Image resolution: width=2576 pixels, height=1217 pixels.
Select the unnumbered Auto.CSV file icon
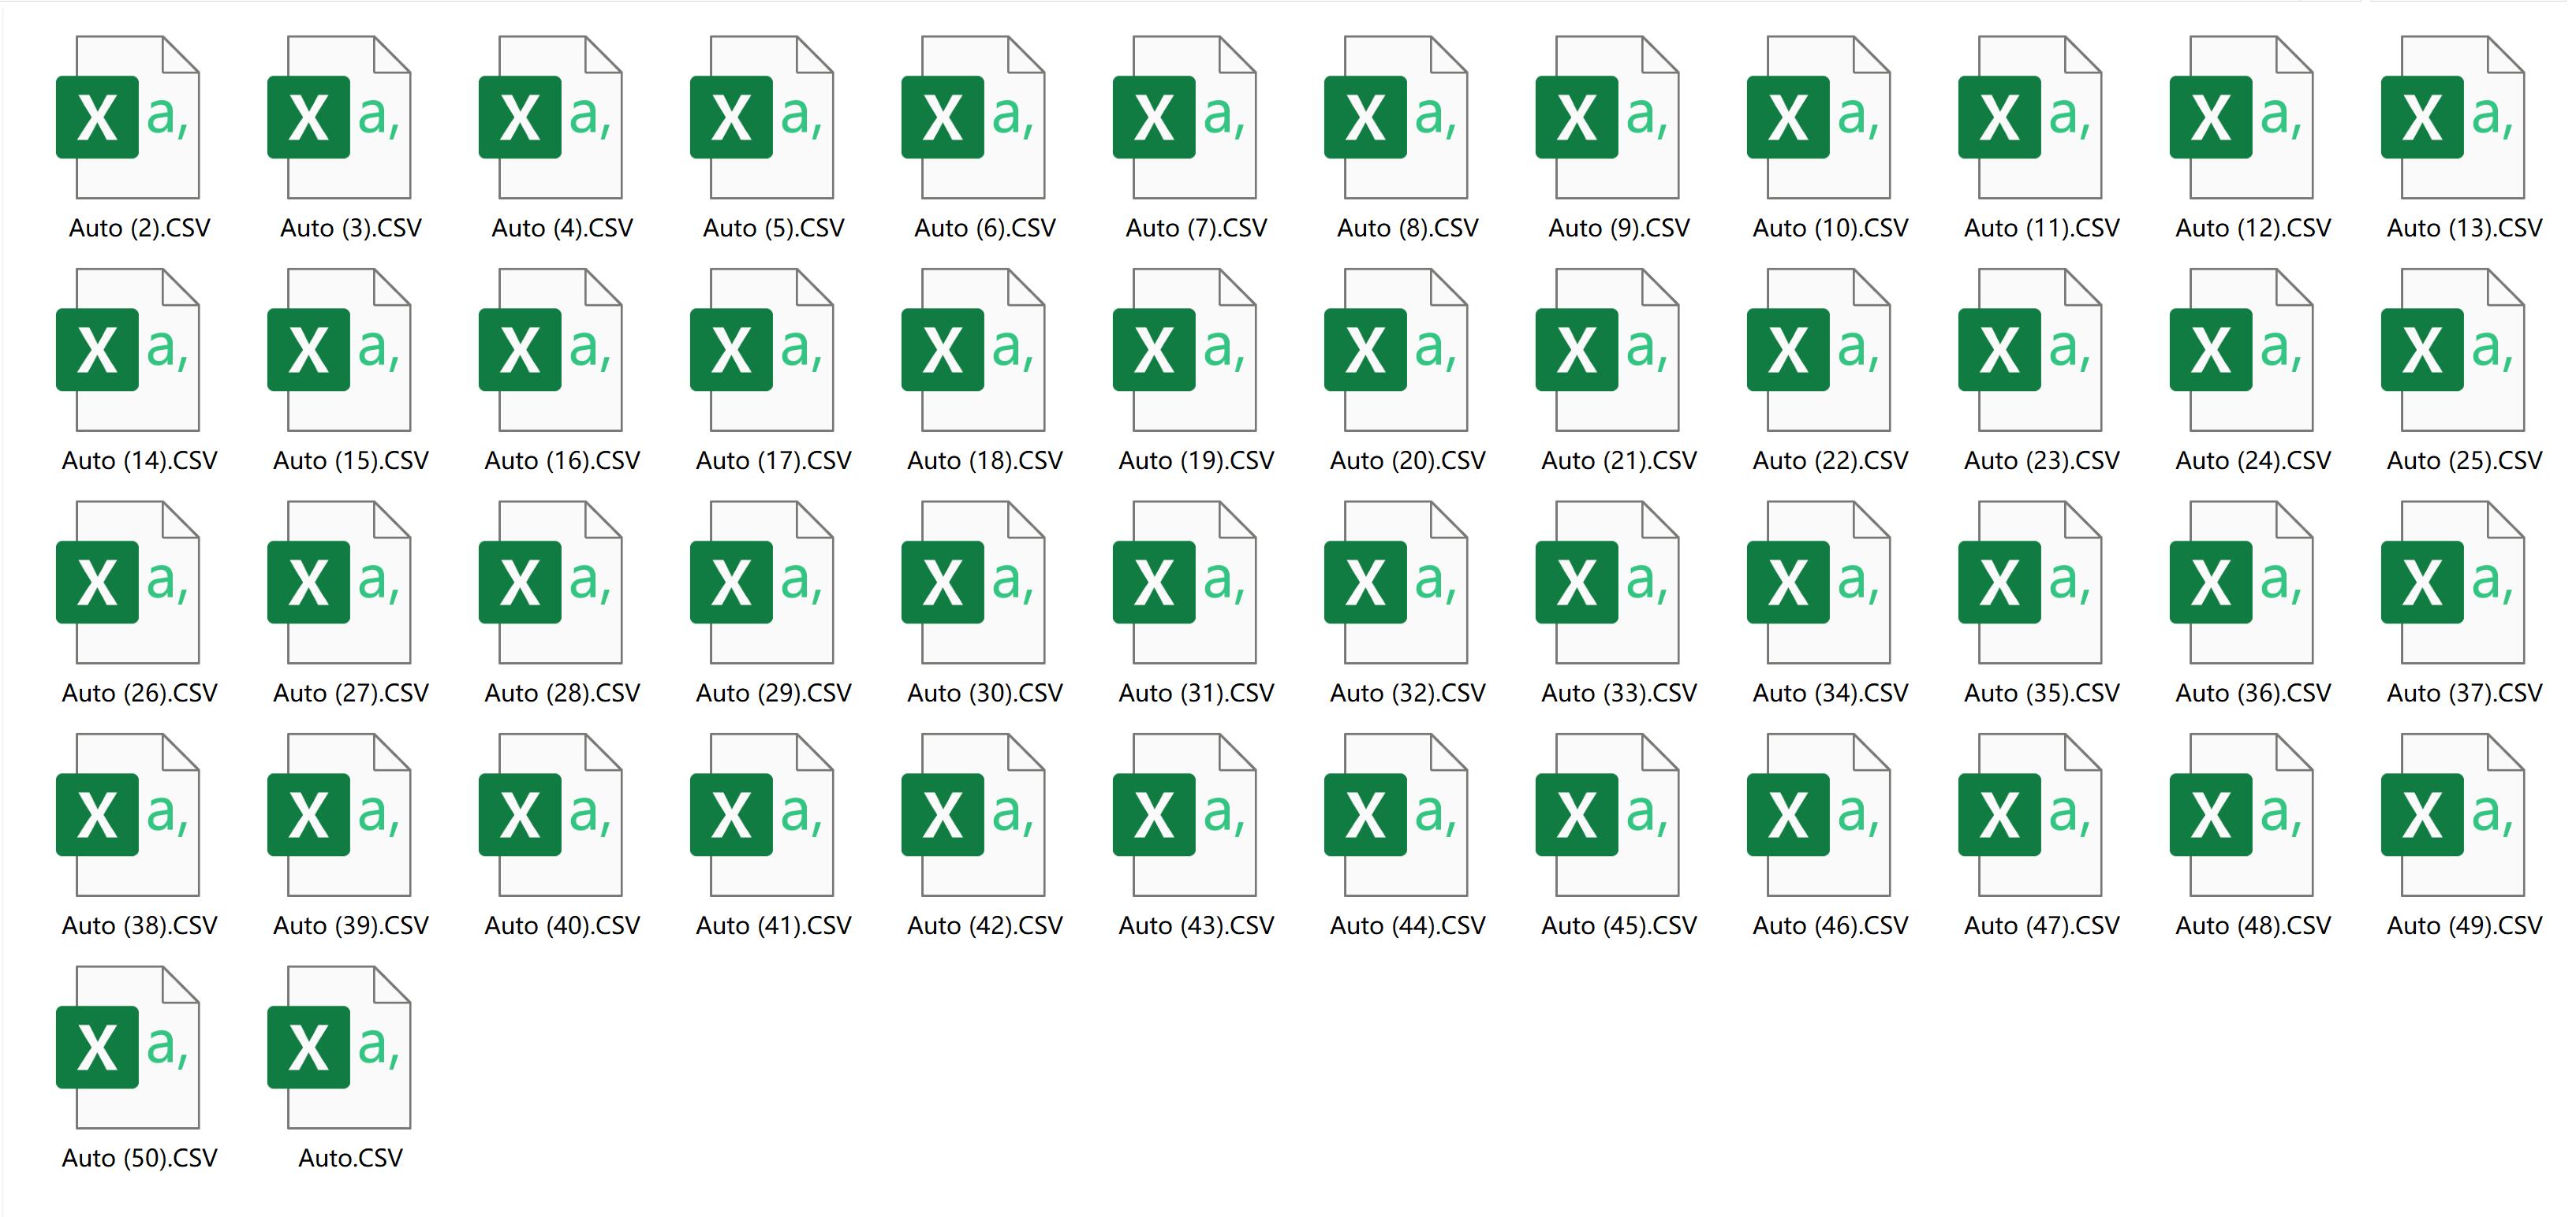[x=339, y=1047]
